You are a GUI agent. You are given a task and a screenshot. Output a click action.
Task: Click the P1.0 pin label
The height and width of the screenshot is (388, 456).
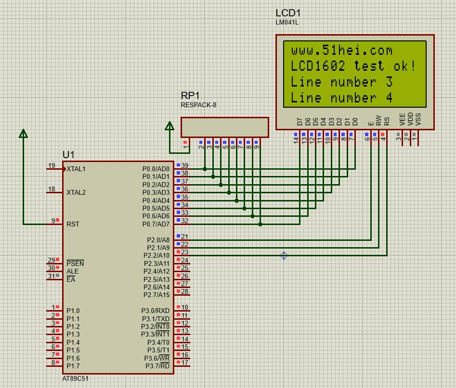(x=73, y=311)
